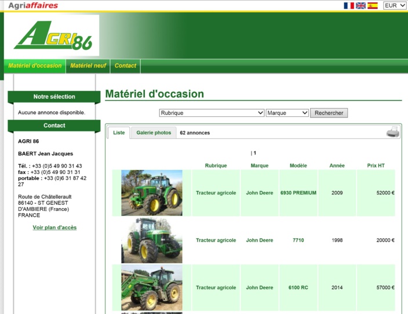This screenshot has height=314, width=408.
Task: Click the Modèle column header
Action: (298, 166)
